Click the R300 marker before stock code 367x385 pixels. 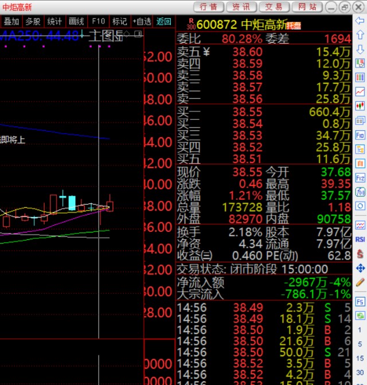click(191, 24)
